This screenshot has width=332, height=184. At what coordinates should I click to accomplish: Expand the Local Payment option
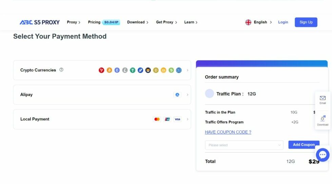click(x=188, y=119)
